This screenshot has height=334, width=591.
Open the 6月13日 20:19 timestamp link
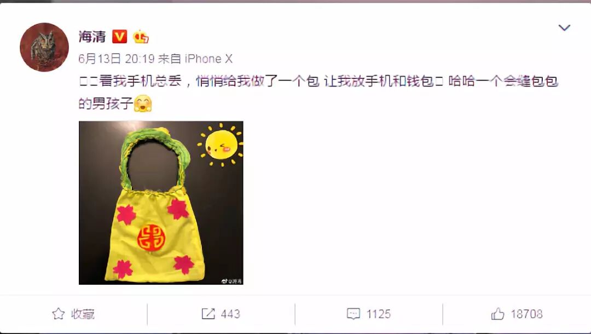tap(117, 59)
